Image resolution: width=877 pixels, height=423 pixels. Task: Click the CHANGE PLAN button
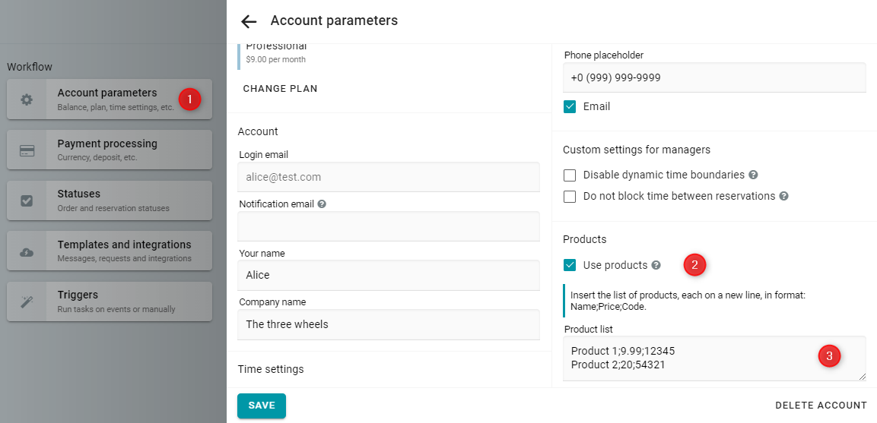coord(280,89)
